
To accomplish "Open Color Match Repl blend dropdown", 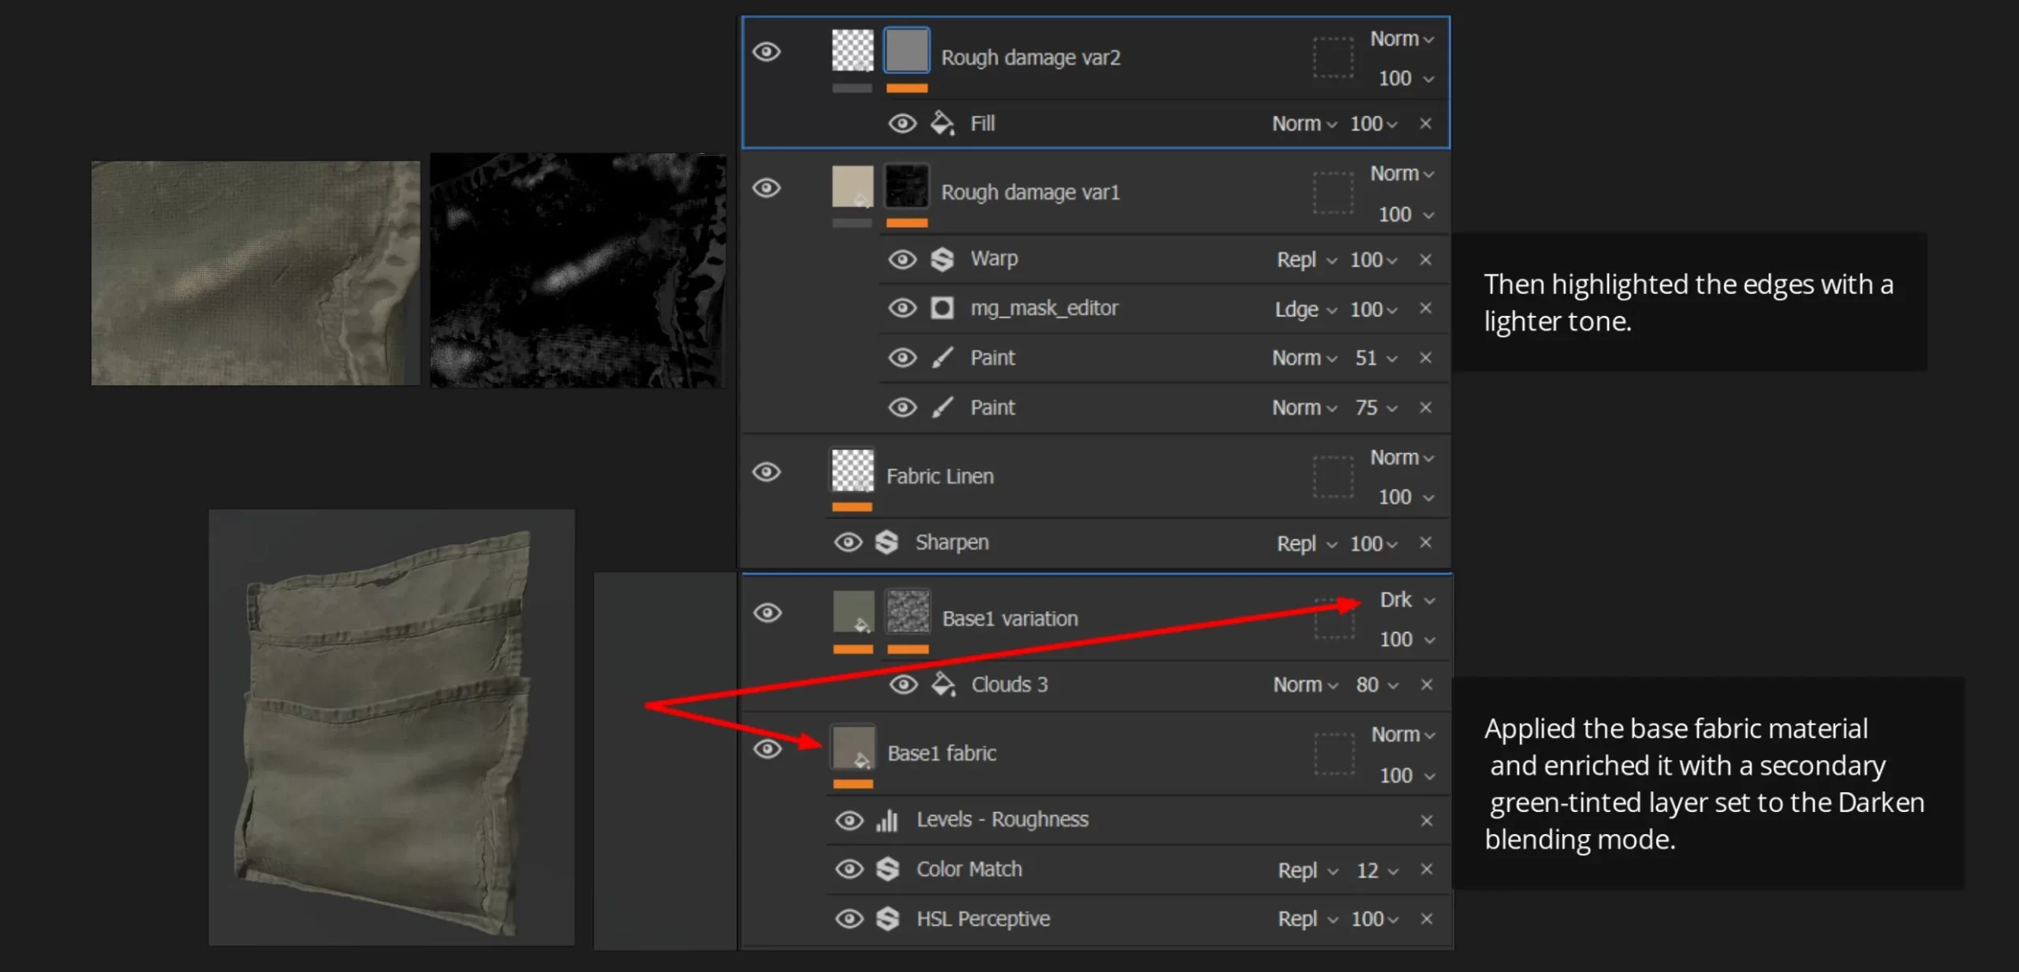I will click(1308, 870).
